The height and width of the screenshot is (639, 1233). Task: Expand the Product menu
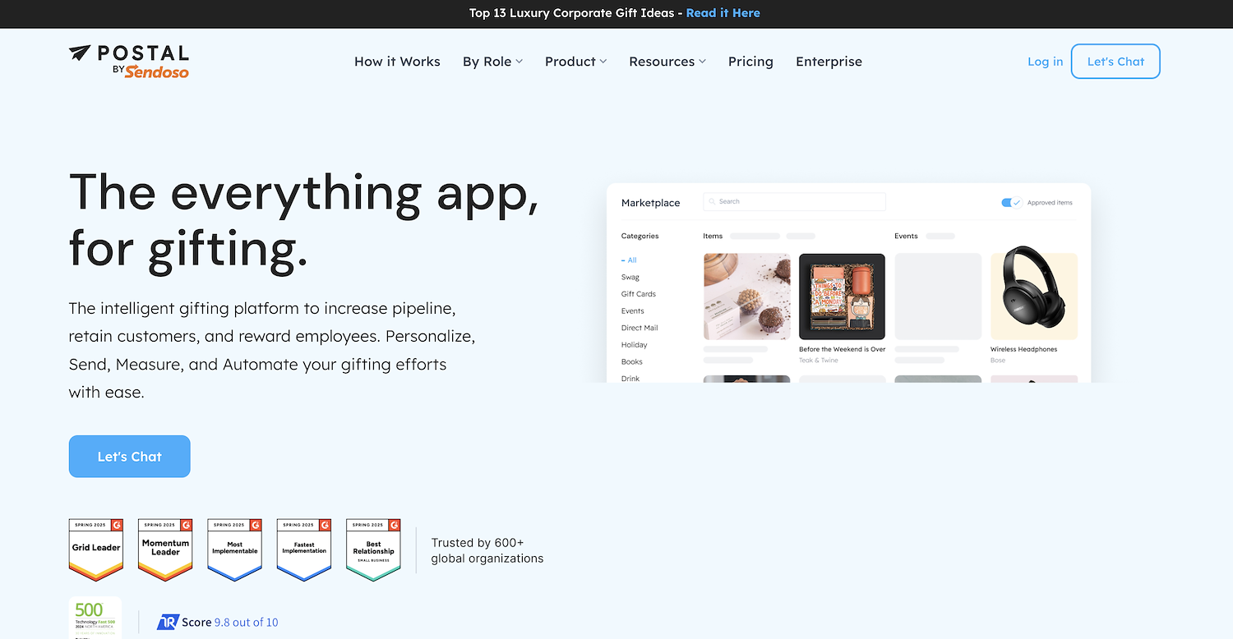click(x=575, y=62)
